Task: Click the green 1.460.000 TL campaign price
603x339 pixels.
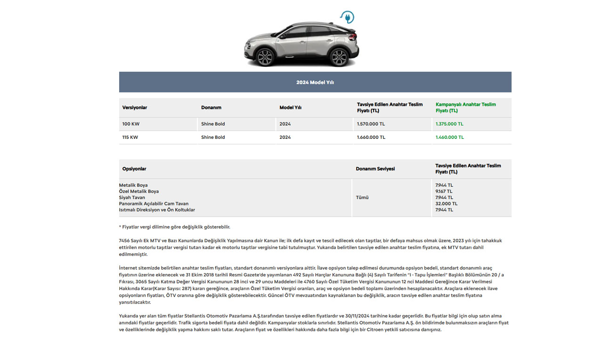Action: point(449,137)
